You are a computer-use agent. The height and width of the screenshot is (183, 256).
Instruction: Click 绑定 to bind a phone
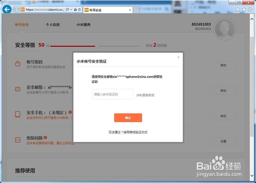tap(223, 116)
